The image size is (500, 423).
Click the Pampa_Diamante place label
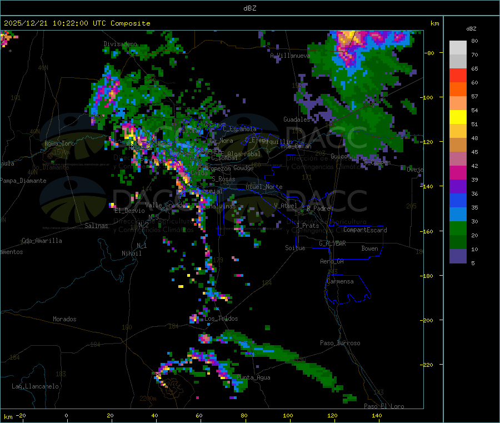[23, 181]
